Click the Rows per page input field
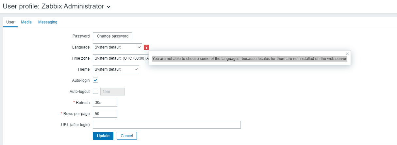Screen dimensions: 397x145 [105, 114]
